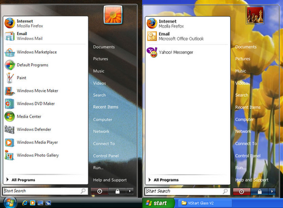Open Windows Marketplace from the left start menu
The image size is (283, 208).
pos(45,52)
